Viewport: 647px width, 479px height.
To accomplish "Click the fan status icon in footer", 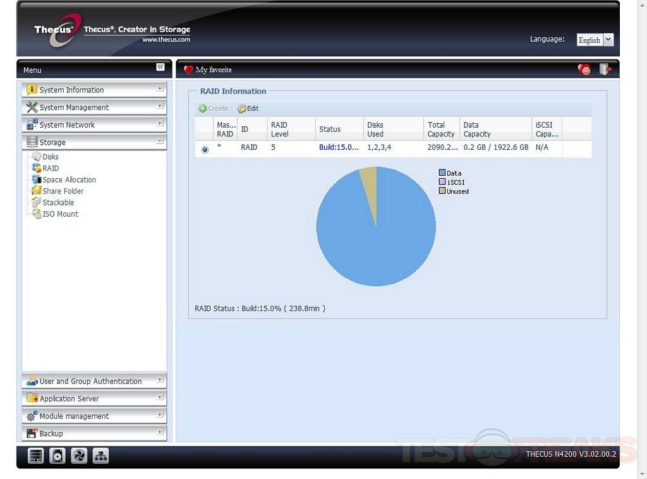I will coord(79,456).
